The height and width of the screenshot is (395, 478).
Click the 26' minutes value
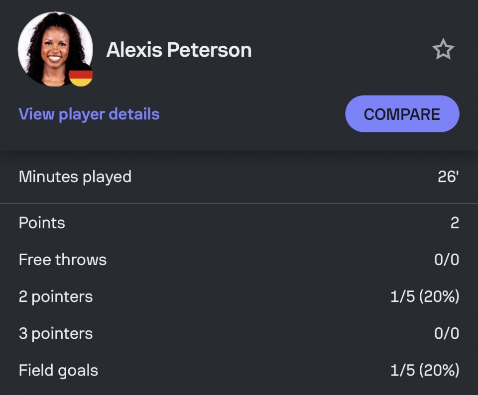(x=448, y=176)
